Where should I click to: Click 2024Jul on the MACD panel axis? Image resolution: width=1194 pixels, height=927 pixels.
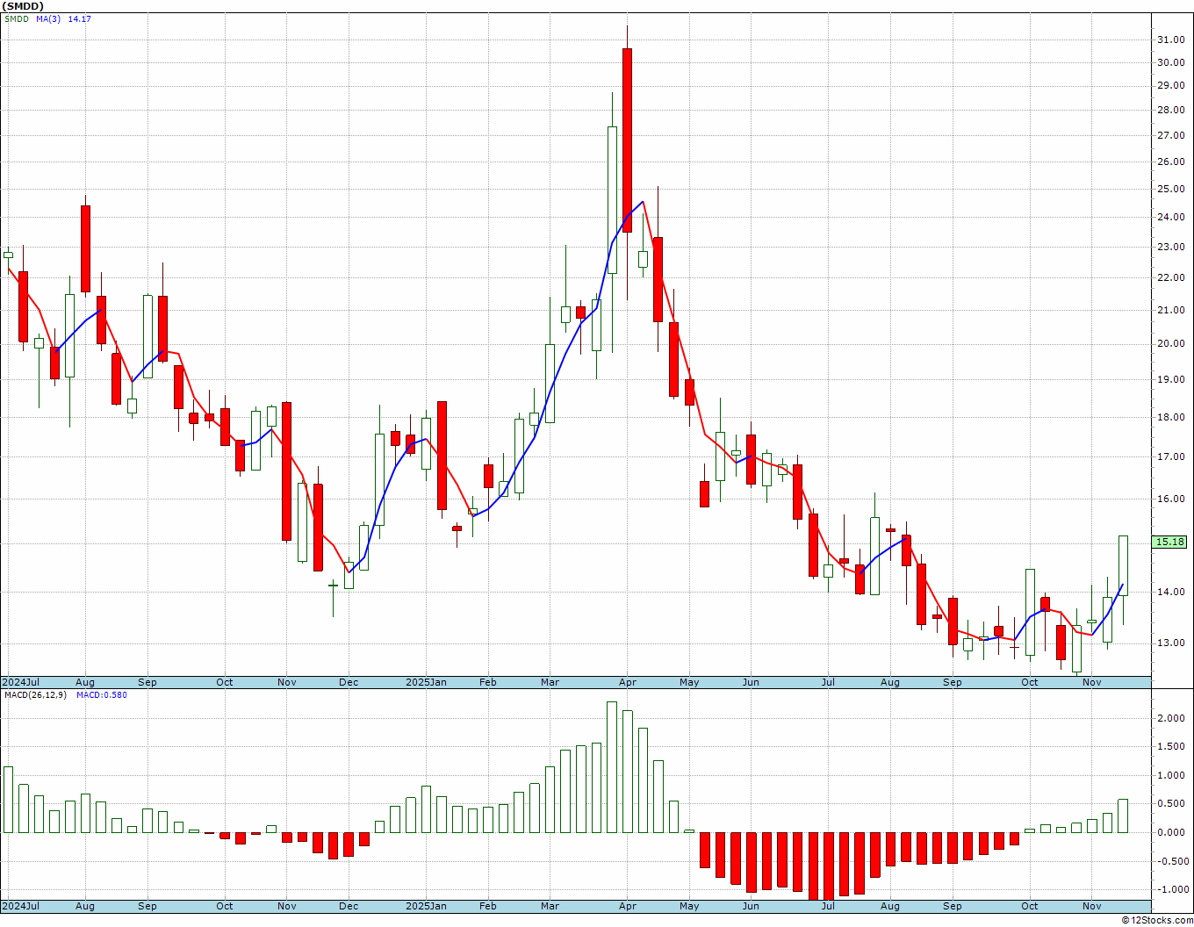click(20, 906)
